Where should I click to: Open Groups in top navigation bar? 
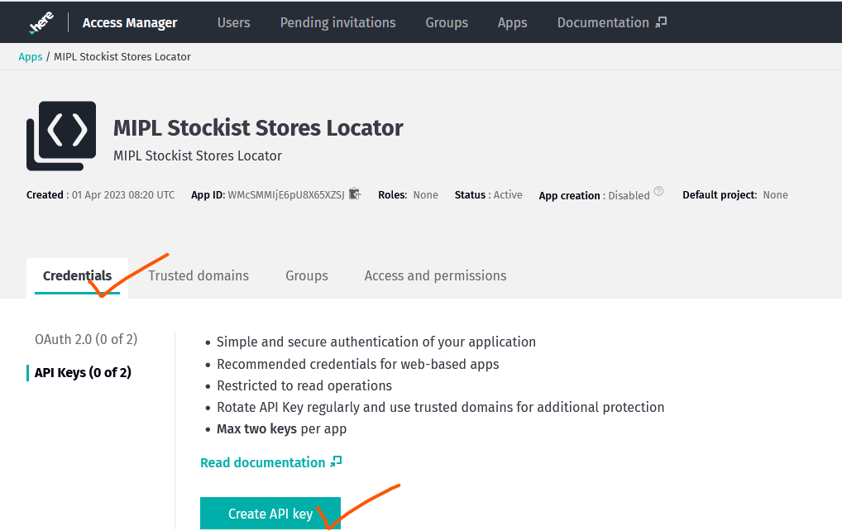447,22
